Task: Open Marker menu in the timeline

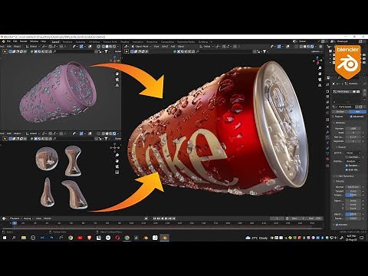Action: tap(48, 219)
